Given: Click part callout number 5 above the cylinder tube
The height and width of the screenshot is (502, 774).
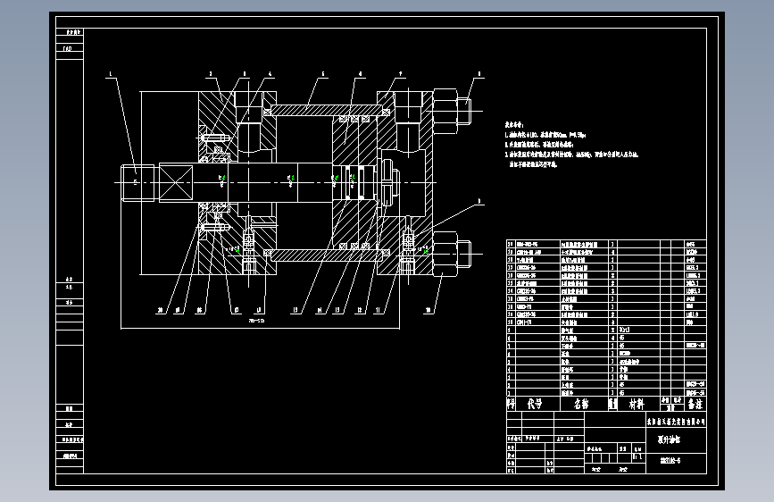Looking at the screenshot, I should [x=323, y=74].
